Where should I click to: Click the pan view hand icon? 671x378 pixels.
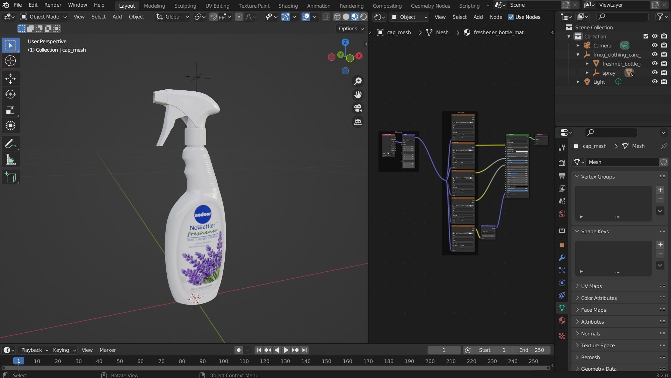click(x=358, y=95)
